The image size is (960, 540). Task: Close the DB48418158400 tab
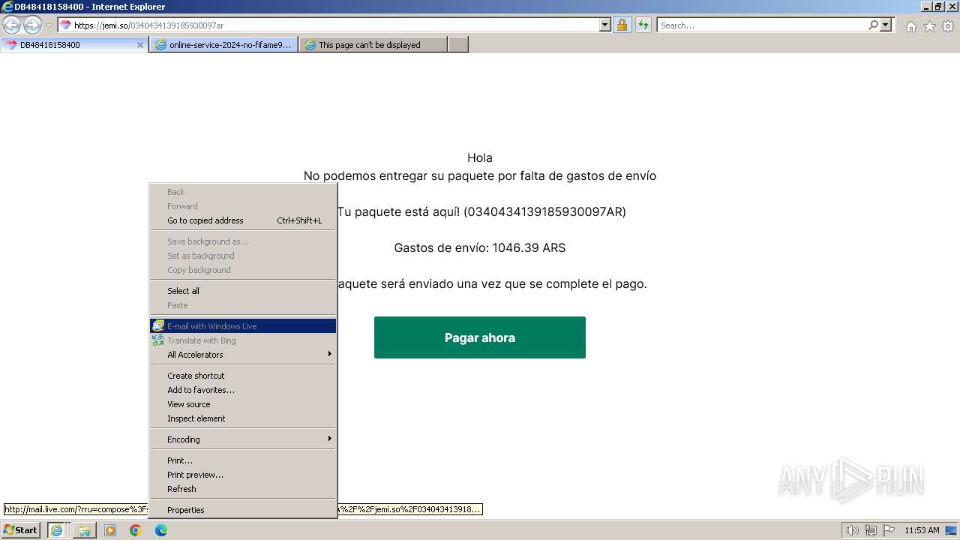point(139,45)
